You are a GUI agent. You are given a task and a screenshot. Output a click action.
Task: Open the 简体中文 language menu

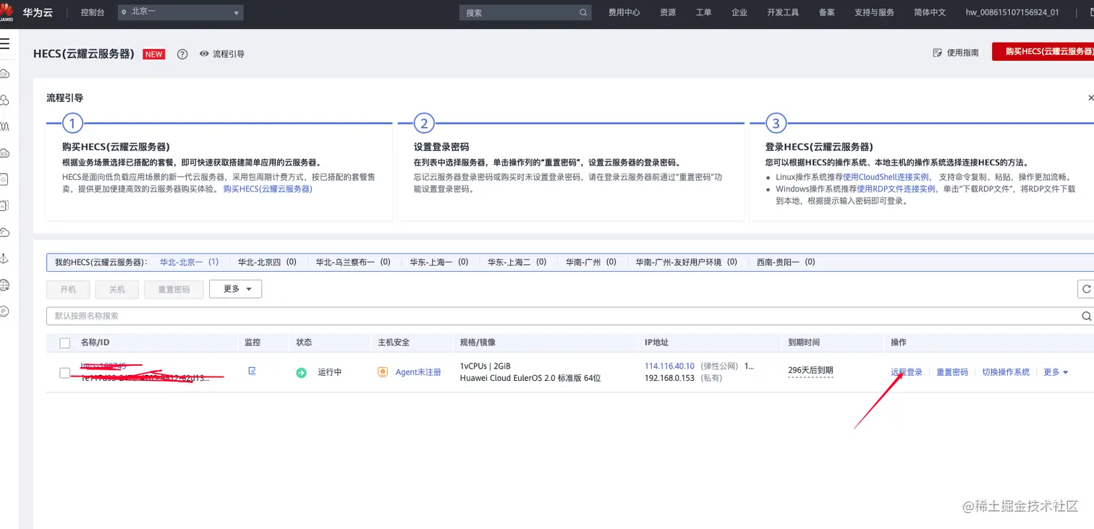[x=930, y=12]
